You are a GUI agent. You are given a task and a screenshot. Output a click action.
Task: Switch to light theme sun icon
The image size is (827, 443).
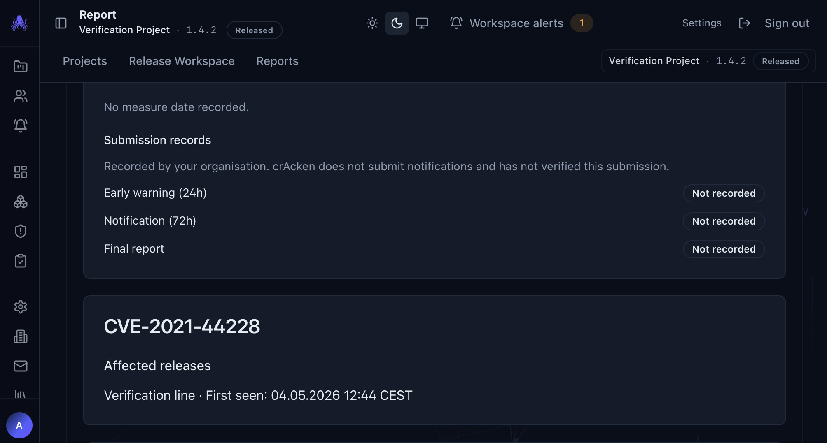(x=372, y=23)
